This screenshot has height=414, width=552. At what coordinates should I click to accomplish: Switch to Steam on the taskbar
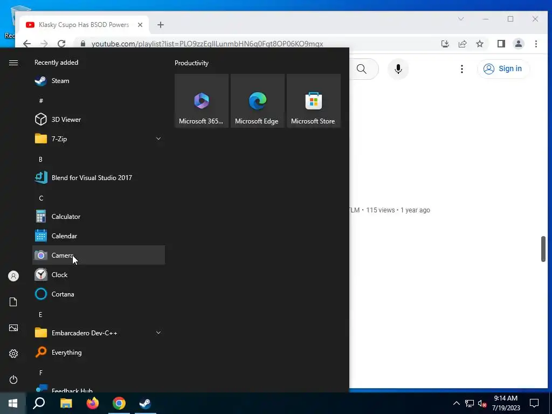(x=146, y=403)
